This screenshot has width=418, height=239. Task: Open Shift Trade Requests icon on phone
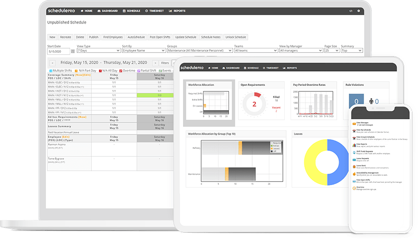click(x=354, y=152)
